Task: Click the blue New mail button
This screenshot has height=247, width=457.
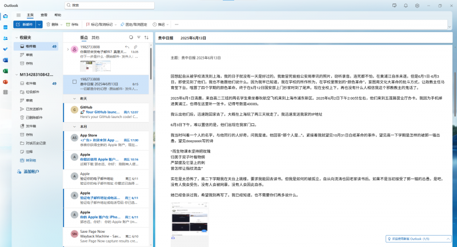Action: click(25, 25)
